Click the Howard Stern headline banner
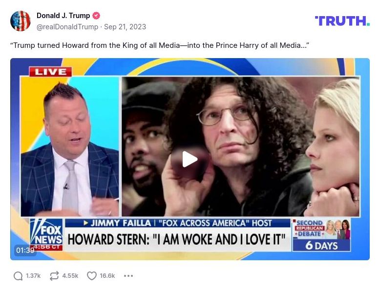The height and width of the screenshot is (291, 380). [177, 239]
